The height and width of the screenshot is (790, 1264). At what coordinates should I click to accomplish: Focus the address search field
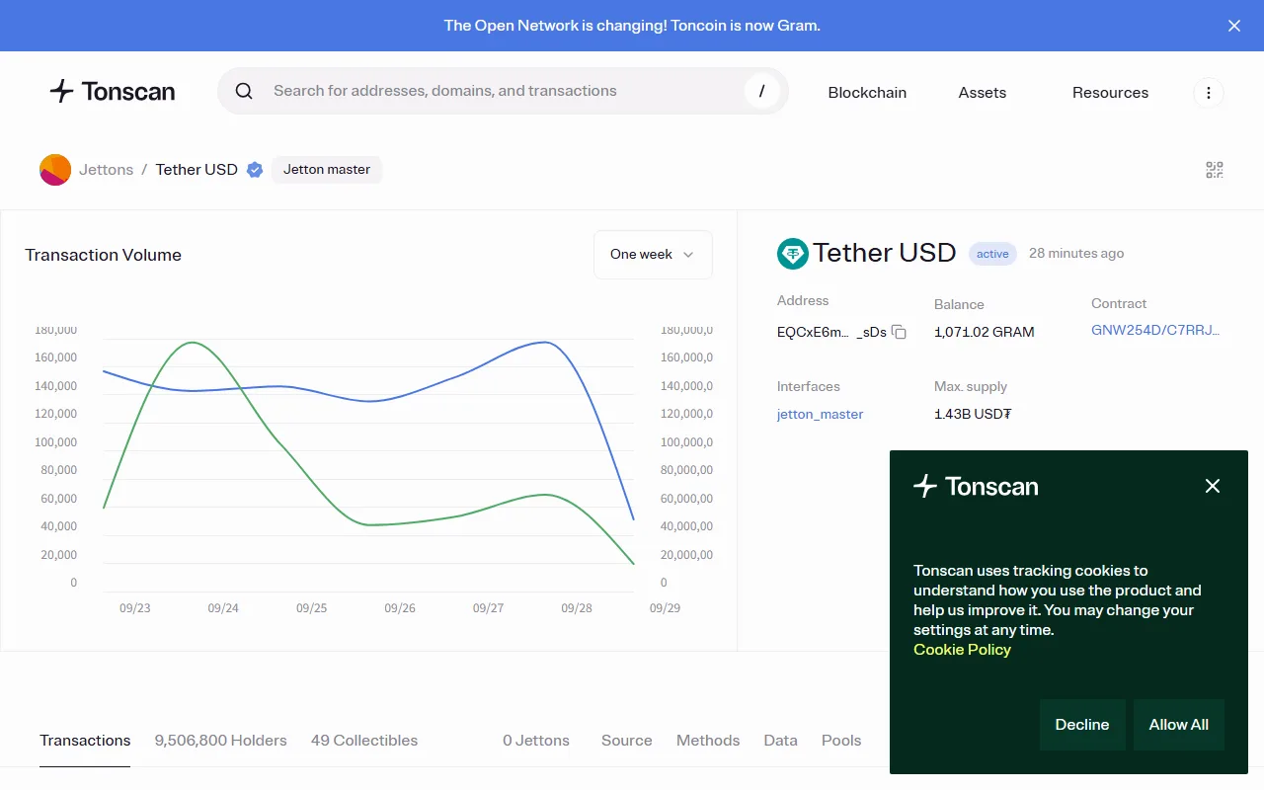click(503, 91)
